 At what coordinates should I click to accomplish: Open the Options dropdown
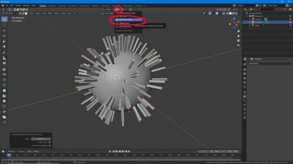236,9
